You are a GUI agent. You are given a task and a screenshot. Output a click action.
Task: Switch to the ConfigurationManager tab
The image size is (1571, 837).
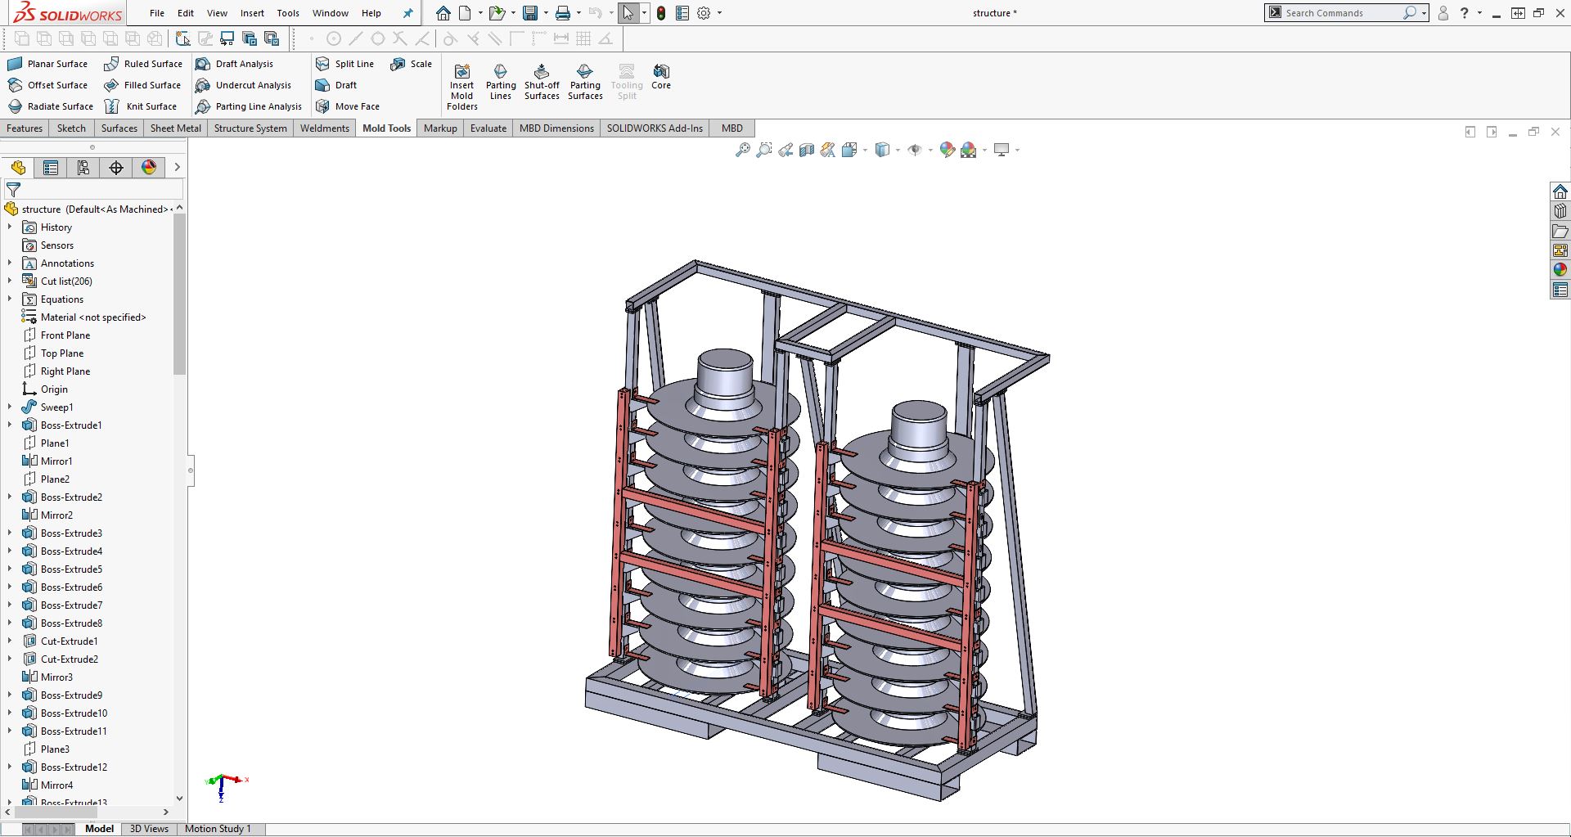[83, 168]
